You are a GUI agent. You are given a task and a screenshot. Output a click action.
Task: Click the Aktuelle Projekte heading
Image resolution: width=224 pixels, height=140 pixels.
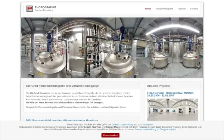click(x=158, y=86)
